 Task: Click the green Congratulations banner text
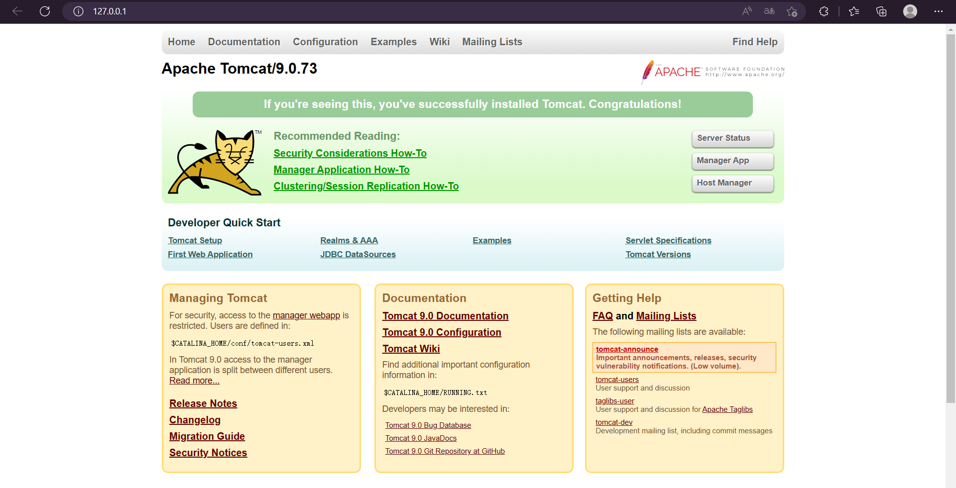pos(473,104)
